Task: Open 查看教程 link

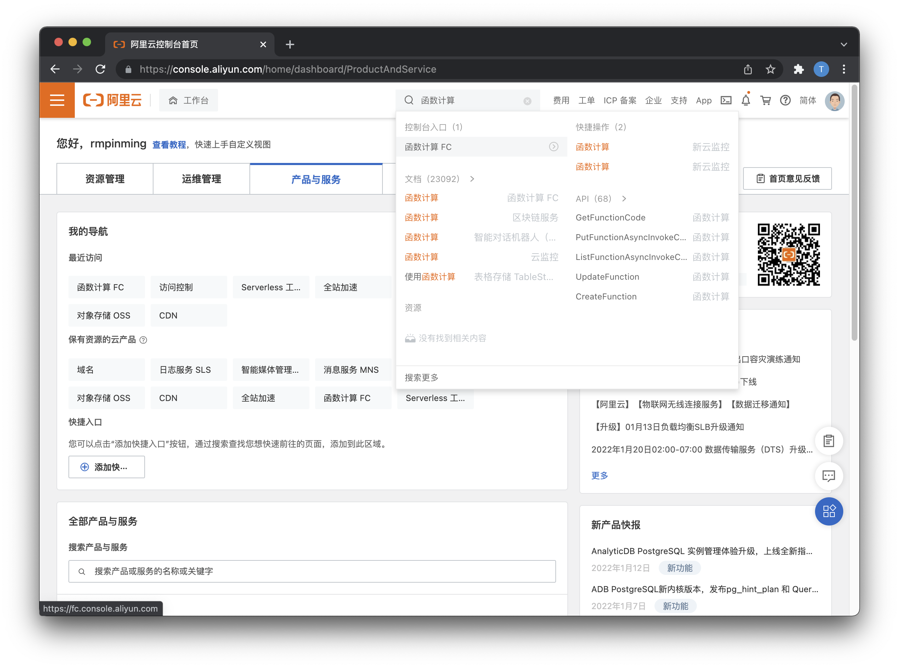Action: (x=169, y=144)
